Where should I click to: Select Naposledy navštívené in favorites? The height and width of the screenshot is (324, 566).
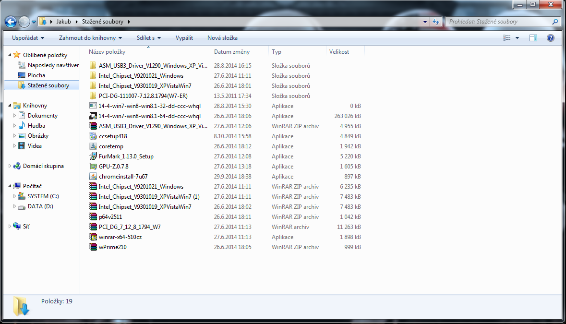pos(53,65)
